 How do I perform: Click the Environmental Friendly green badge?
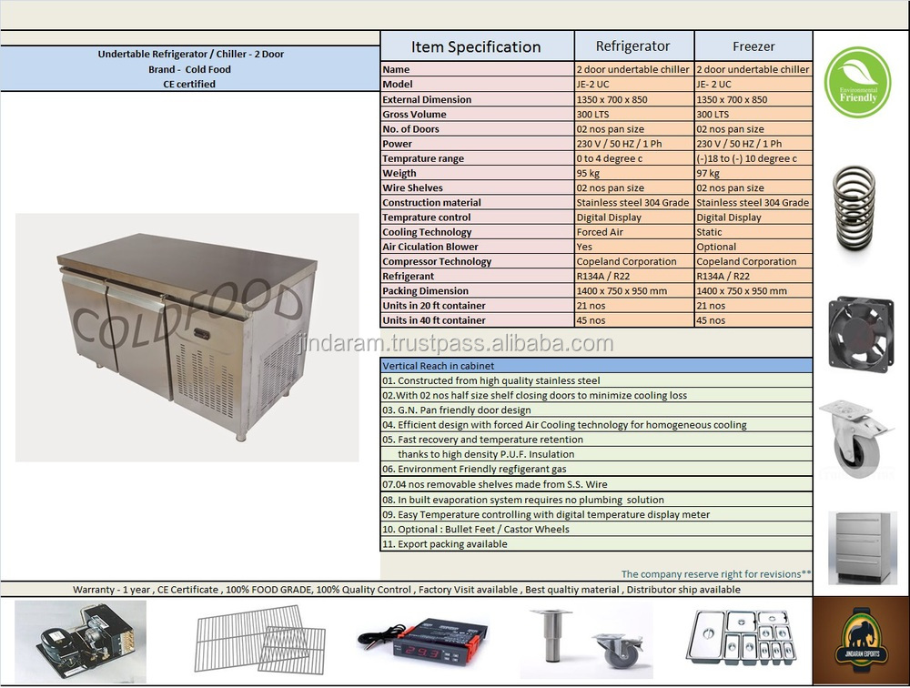click(858, 82)
